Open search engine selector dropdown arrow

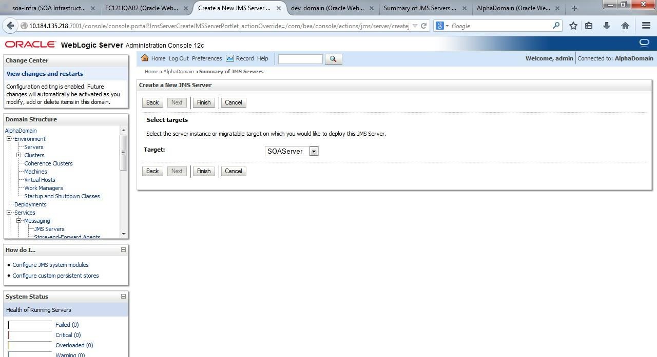pos(447,26)
